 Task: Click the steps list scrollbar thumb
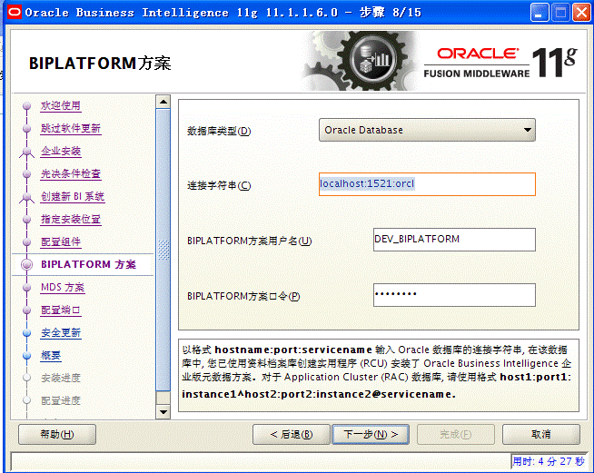click(x=163, y=250)
